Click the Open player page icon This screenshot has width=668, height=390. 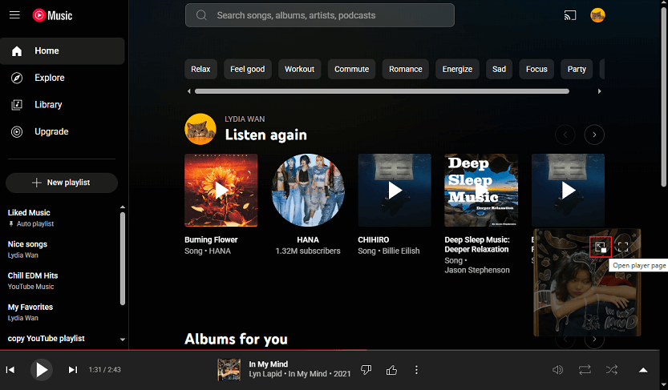(601, 247)
